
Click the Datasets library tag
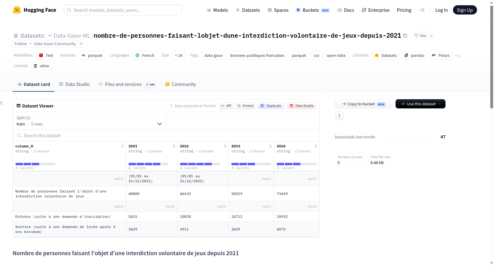[386, 55]
